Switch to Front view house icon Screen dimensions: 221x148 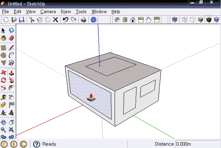133,20
